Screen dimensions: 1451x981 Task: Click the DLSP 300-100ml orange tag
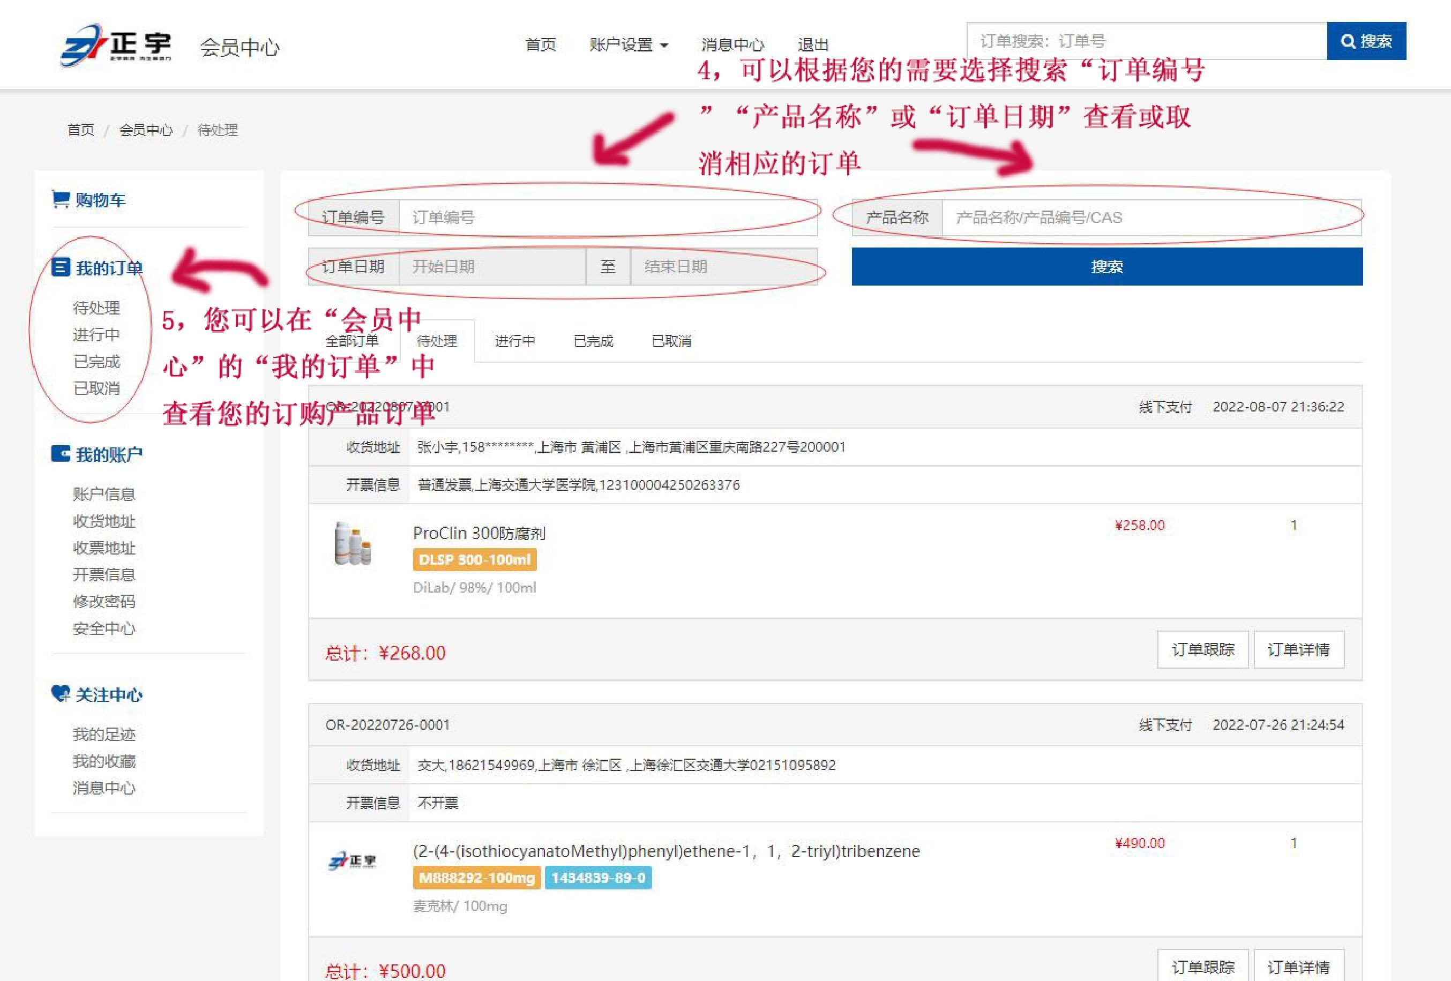[475, 560]
